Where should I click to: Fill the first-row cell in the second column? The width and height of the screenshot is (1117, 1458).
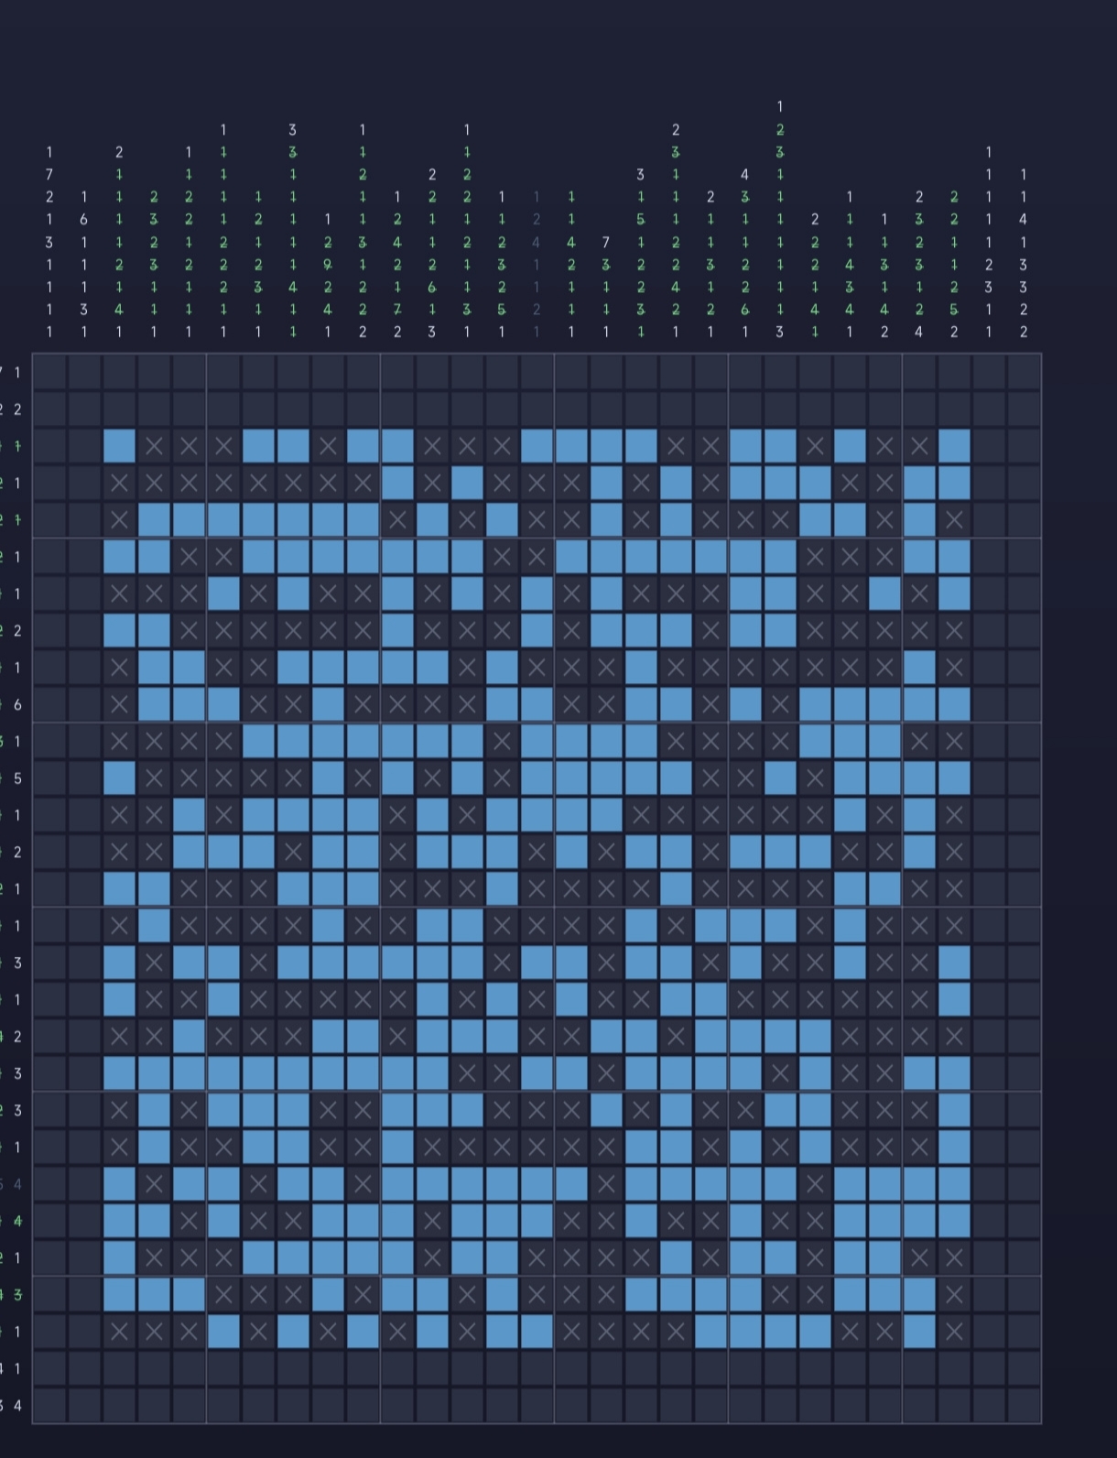point(84,373)
